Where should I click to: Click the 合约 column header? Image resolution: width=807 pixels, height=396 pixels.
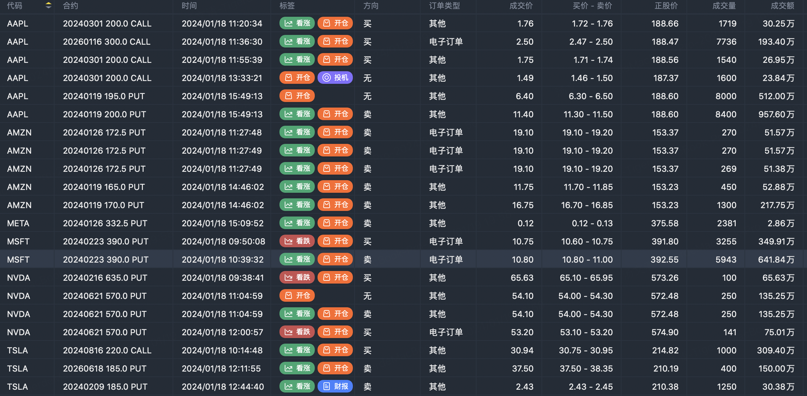70,6
